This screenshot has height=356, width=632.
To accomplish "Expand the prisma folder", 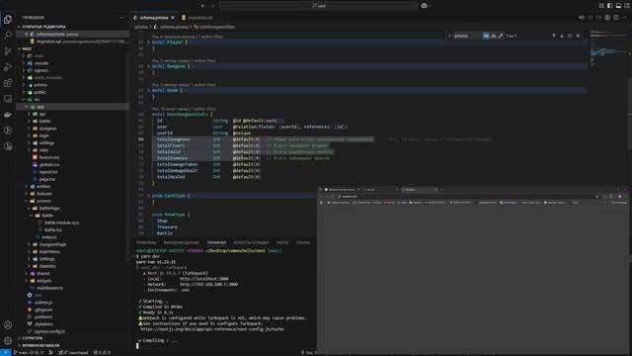I will click(x=40, y=85).
